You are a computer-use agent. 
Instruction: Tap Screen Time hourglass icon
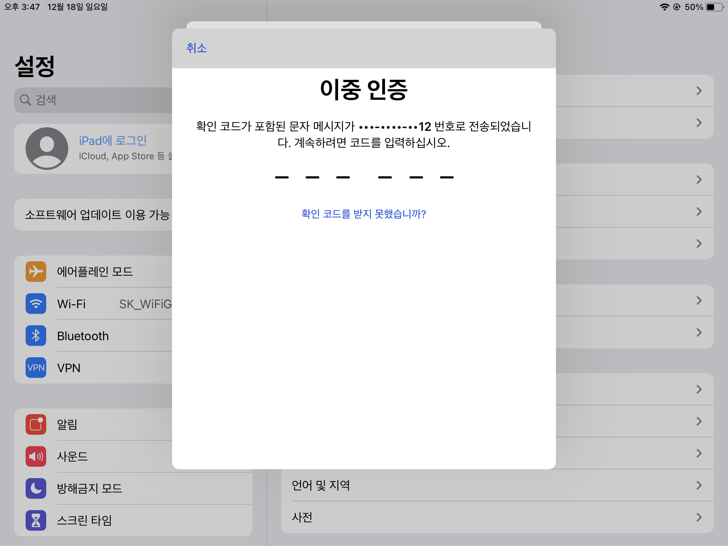pyautogui.click(x=36, y=520)
